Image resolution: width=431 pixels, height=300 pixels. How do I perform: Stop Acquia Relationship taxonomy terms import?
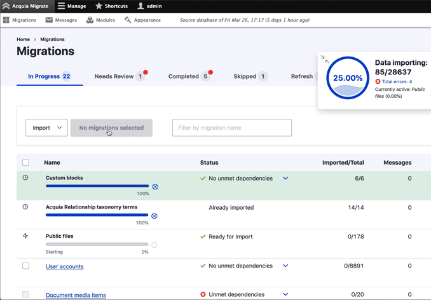pyautogui.click(x=154, y=216)
